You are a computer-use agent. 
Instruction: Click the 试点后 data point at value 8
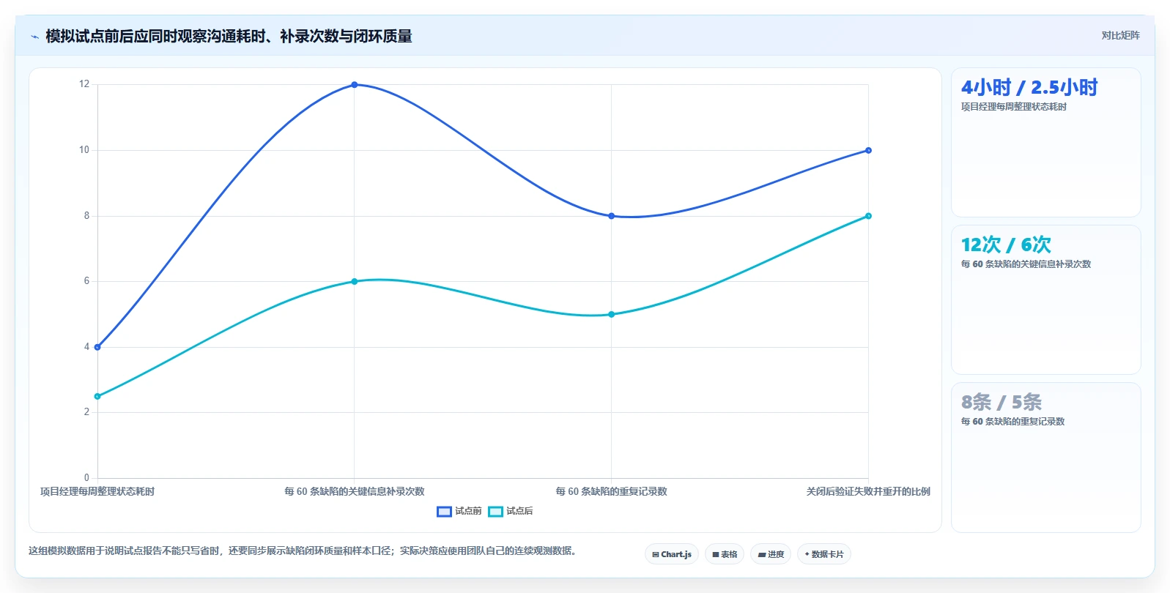pos(868,216)
